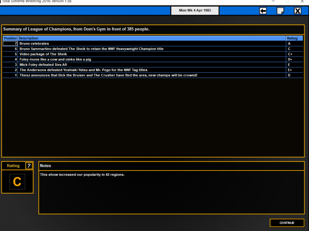The height and width of the screenshot is (231, 309).
Task: Click the back arrow icon
Action: [x=263, y=11]
